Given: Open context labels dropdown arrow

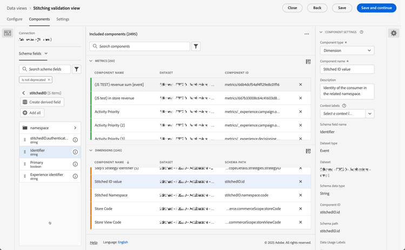Looking at the screenshot, I should [x=370, y=113].
